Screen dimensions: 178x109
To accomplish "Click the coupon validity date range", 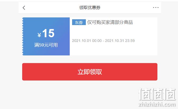I will [103, 41].
